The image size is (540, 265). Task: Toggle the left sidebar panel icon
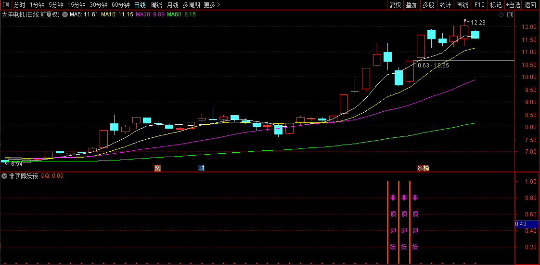point(6,5)
